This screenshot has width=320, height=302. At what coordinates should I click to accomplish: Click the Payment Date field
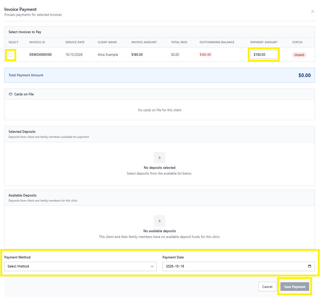click(239, 266)
